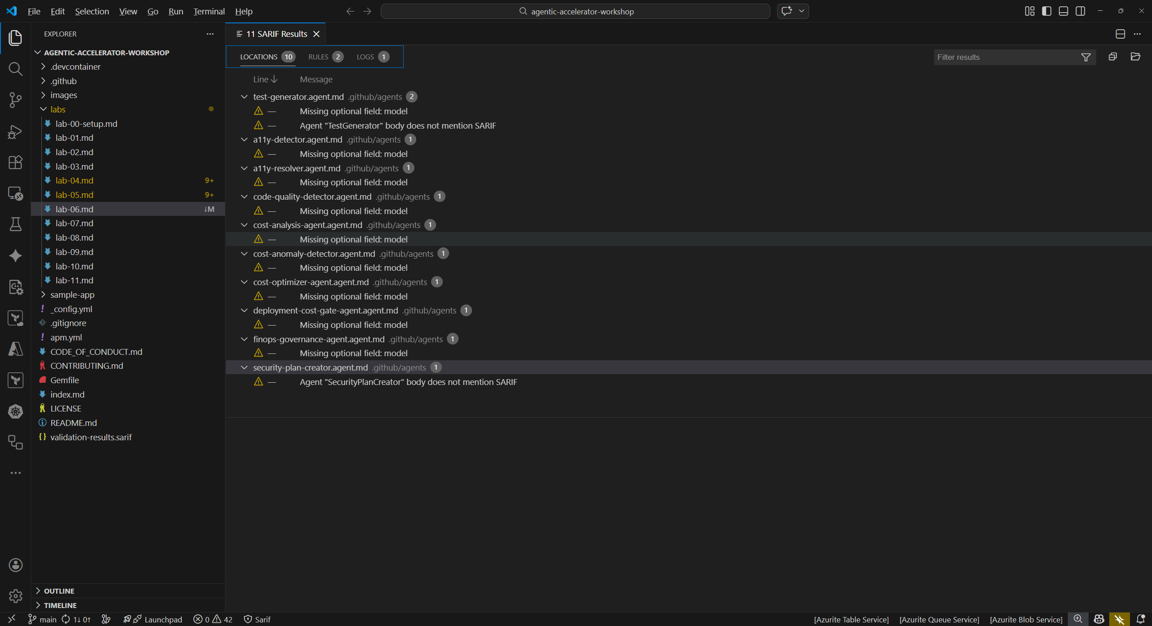The width and height of the screenshot is (1152, 626).
Task: Toggle the panel visibility in the title bar
Action: tap(1063, 11)
